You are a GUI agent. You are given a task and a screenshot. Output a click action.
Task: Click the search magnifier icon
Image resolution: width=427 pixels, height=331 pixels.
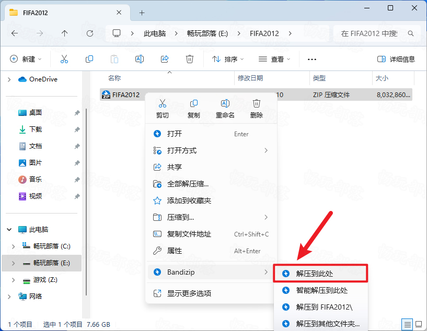point(411,33)
